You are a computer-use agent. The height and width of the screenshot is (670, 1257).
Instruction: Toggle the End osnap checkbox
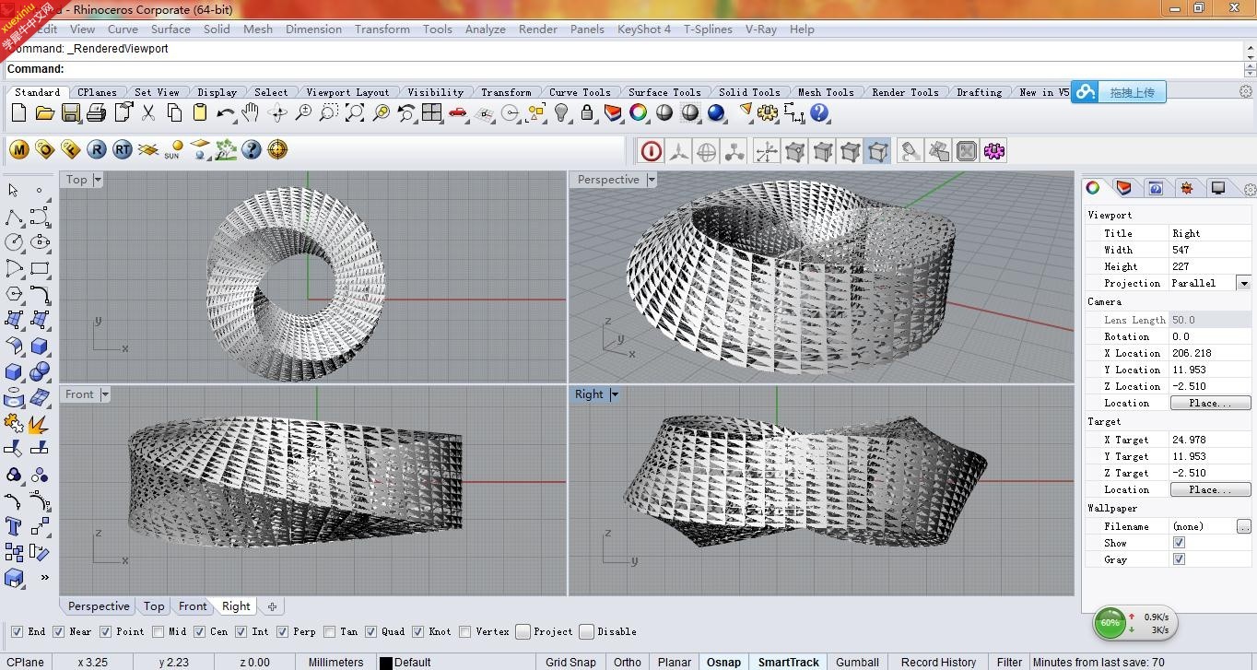(x=17, y=632)
